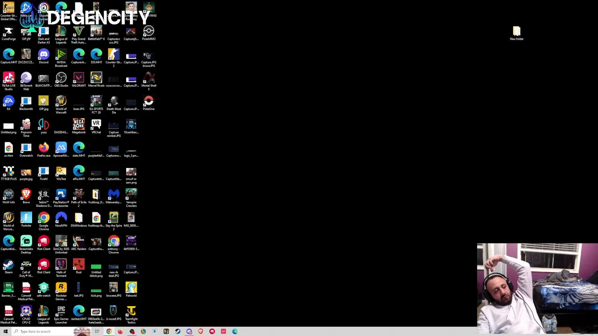The height and width of the screenshot is (336, 598).
Task: Open the TT RGB PLUS shortcut
Action: coord(8,173)
